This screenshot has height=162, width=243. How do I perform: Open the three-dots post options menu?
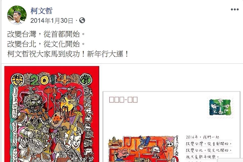point(235,9)
